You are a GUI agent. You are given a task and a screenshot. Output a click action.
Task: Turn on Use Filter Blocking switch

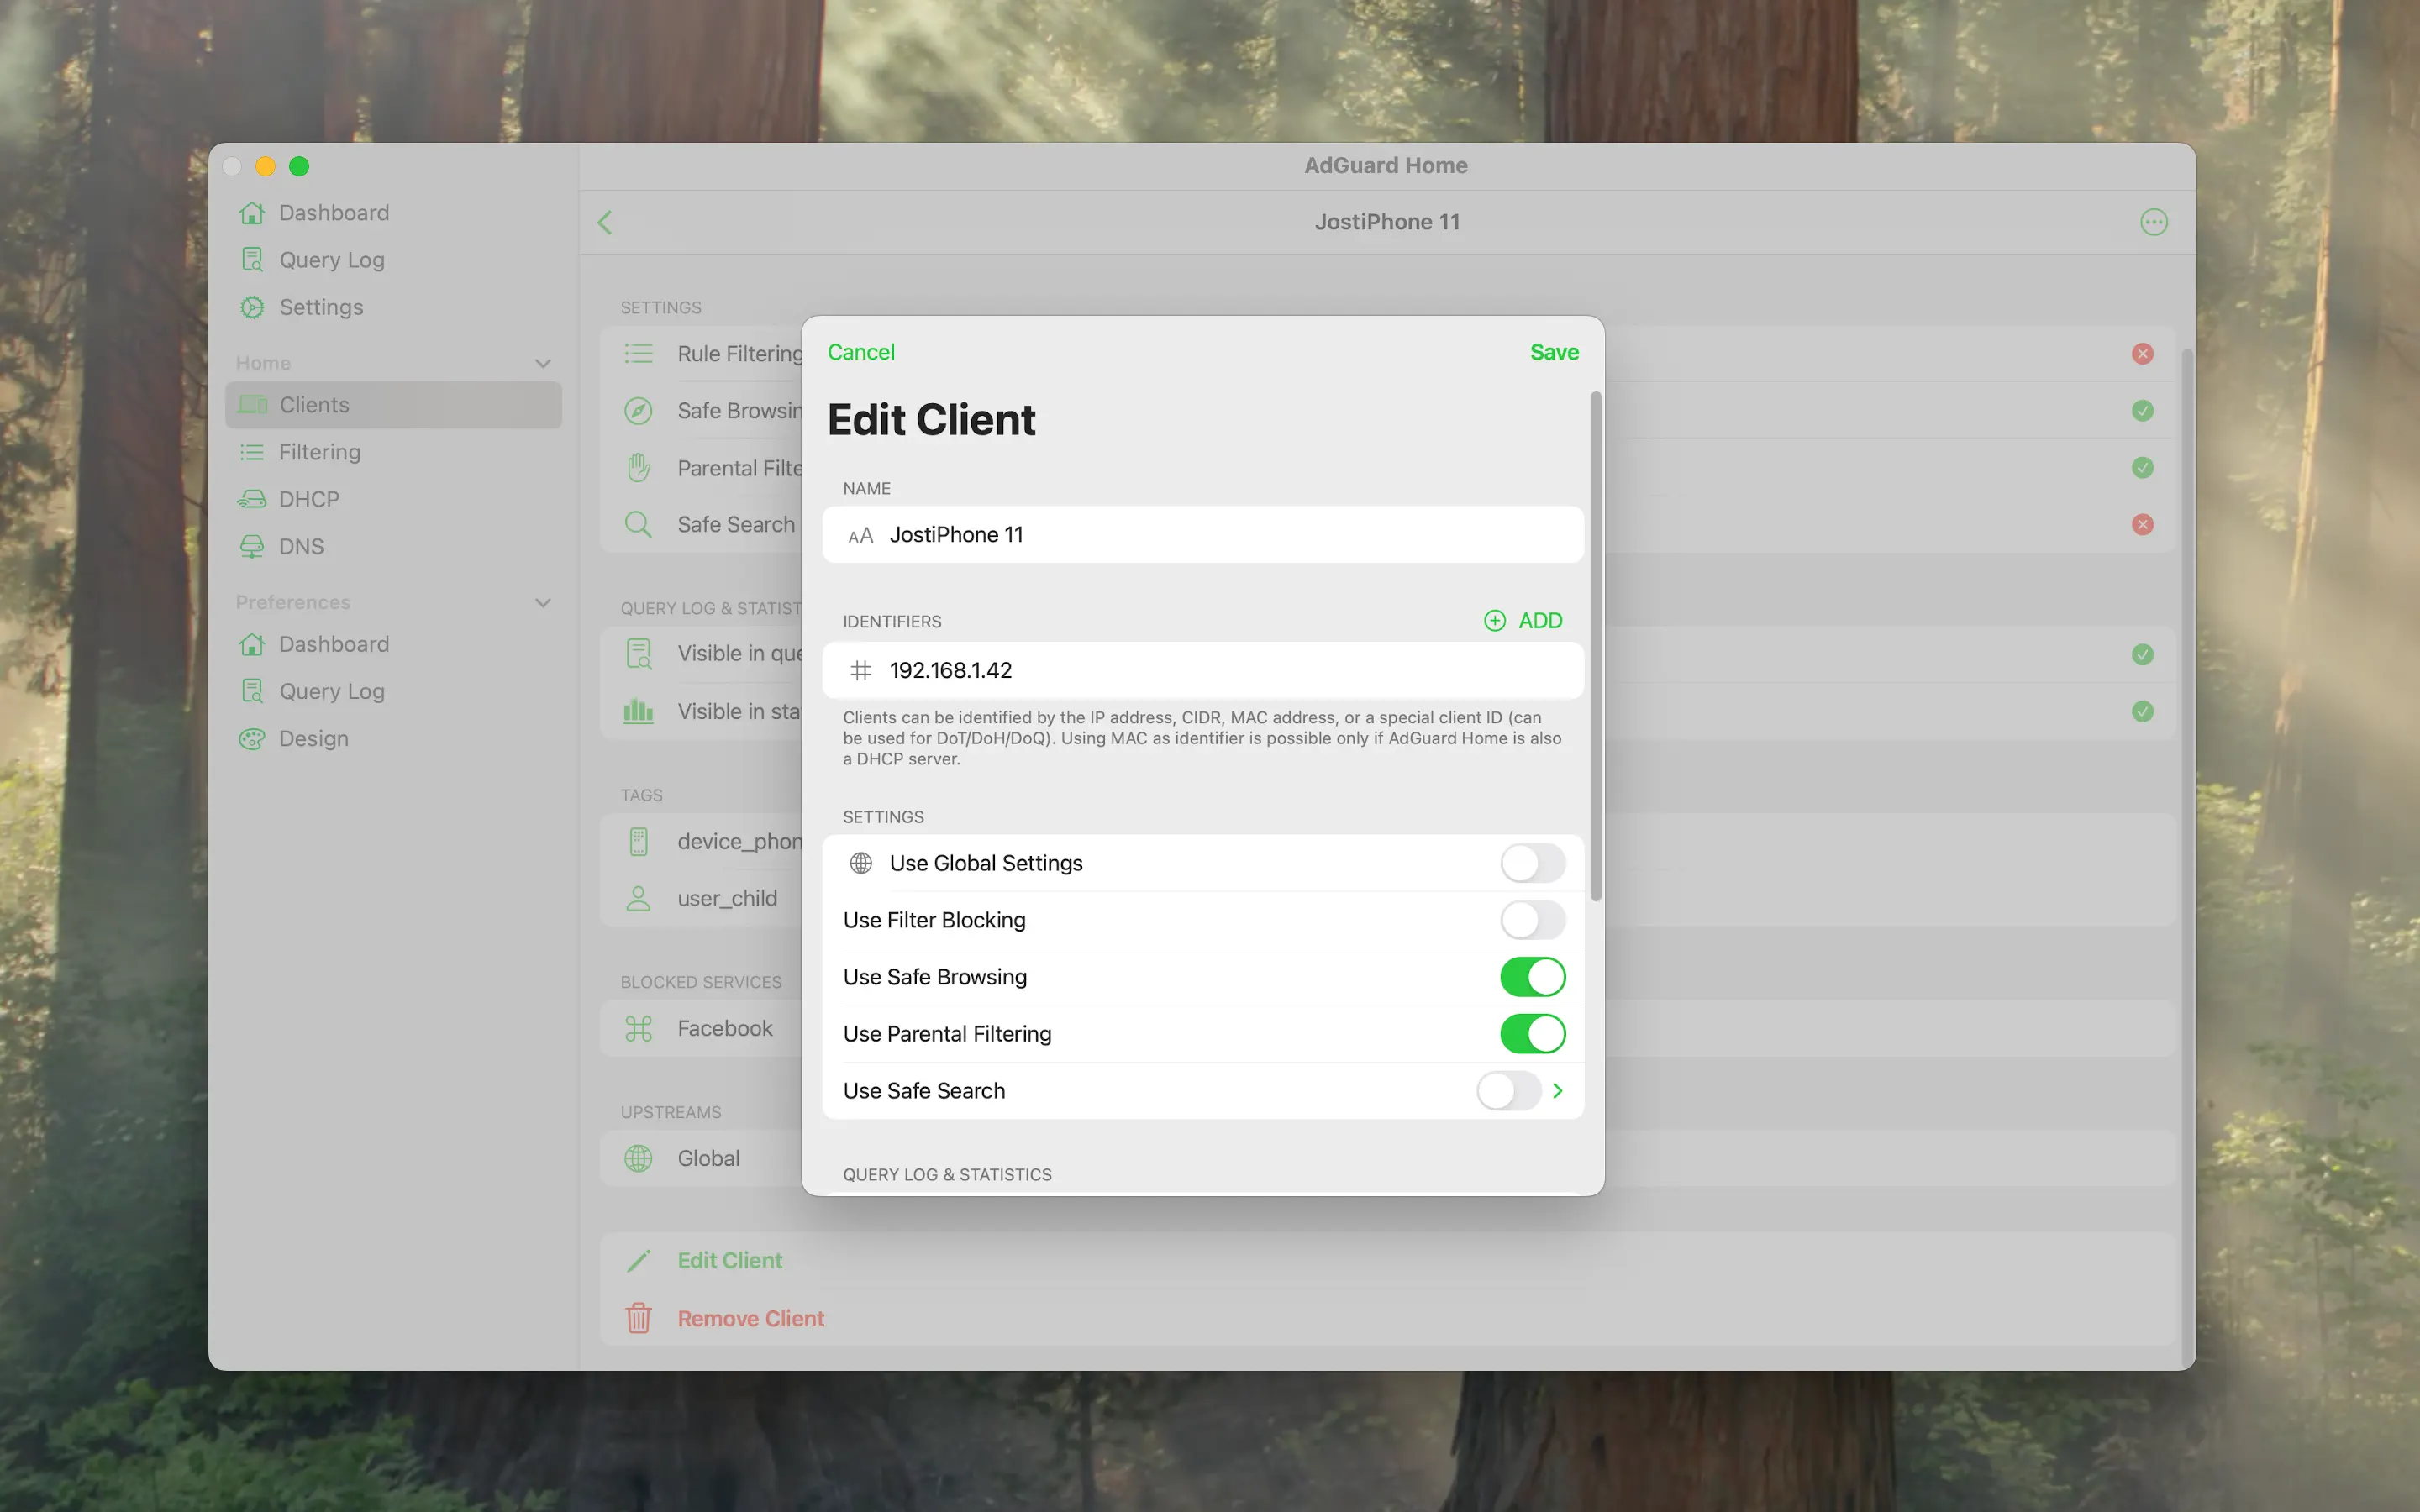click(x=1532, y=920)
